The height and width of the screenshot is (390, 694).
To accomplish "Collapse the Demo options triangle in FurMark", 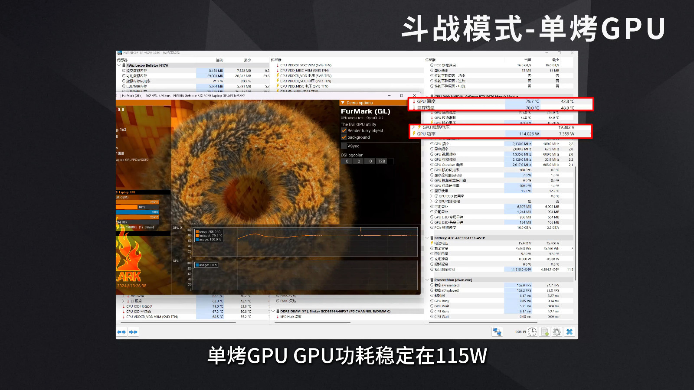I will tap(343, 103).
